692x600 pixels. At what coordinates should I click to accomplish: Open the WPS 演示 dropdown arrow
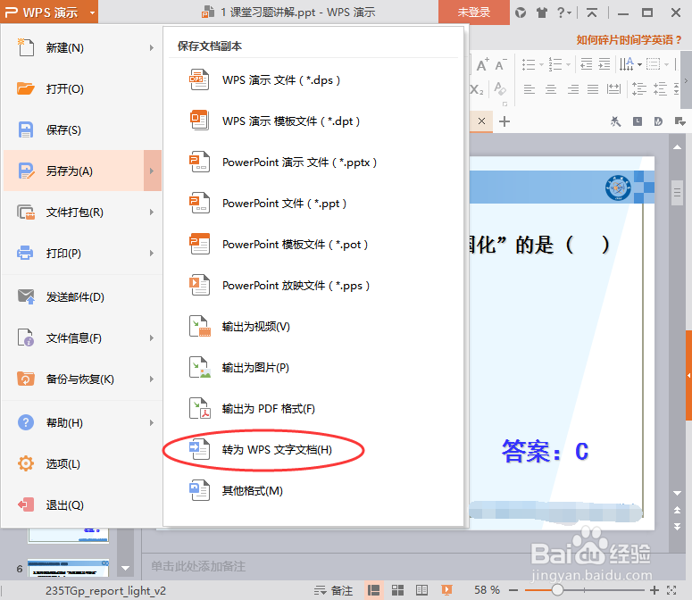pos(92,12)
